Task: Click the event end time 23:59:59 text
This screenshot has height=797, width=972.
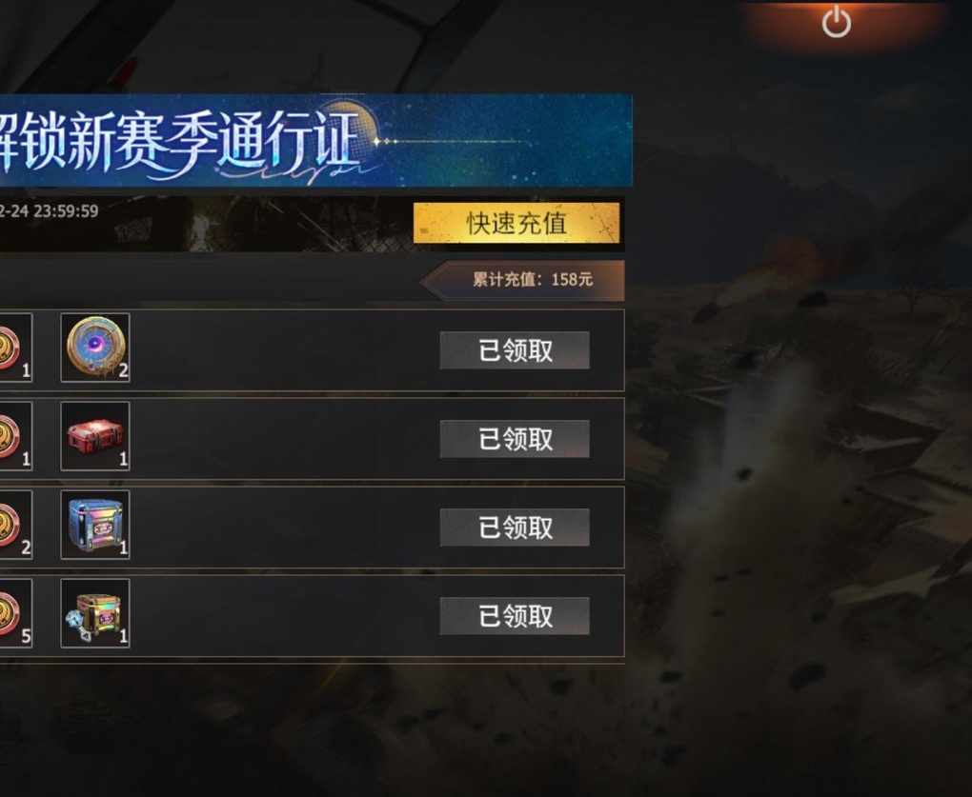Action: [x=66, y=211]
